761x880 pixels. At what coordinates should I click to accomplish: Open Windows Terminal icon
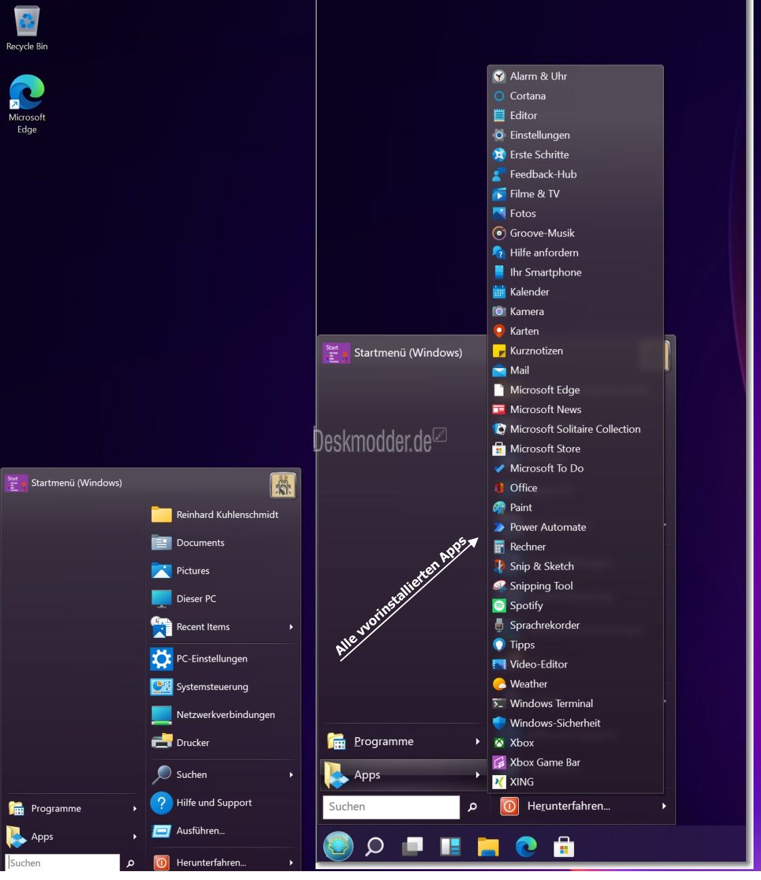(x=499, y=704)
